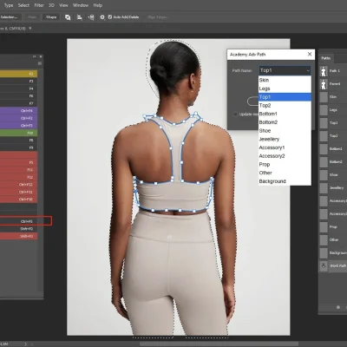
Task: Open the 3D menu
Action: click(51, 5)
